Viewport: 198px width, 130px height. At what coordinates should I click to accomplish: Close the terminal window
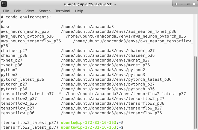click(x=193, y=4)
